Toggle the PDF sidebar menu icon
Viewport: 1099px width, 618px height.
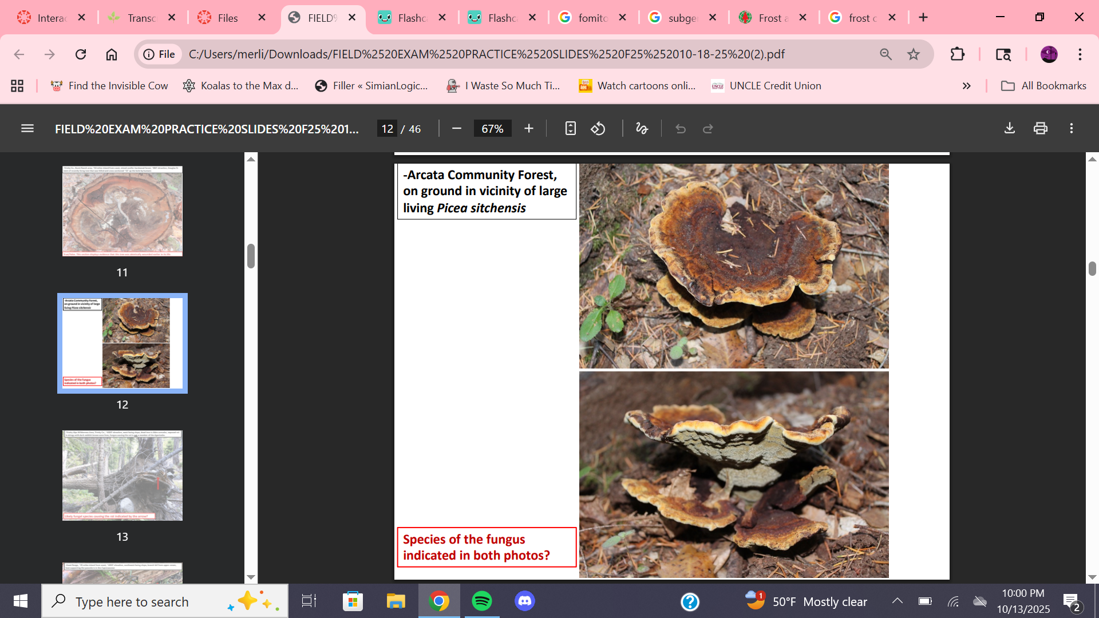(x=27, y=129)
